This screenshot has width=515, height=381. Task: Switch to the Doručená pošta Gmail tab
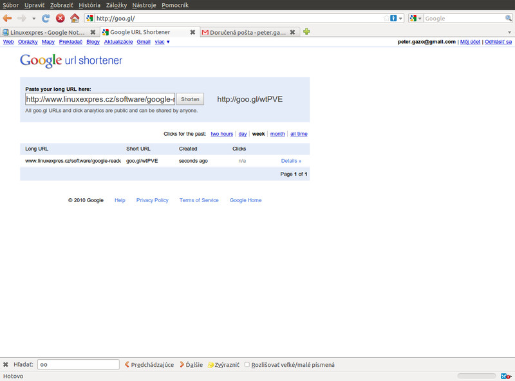click(x=245, y=32)
